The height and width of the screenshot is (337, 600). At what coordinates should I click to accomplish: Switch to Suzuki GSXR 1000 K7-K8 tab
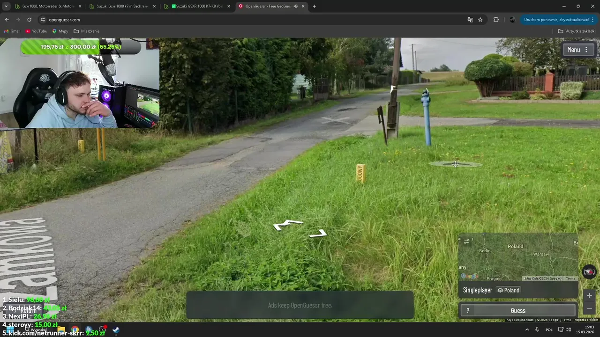point(197,6)
